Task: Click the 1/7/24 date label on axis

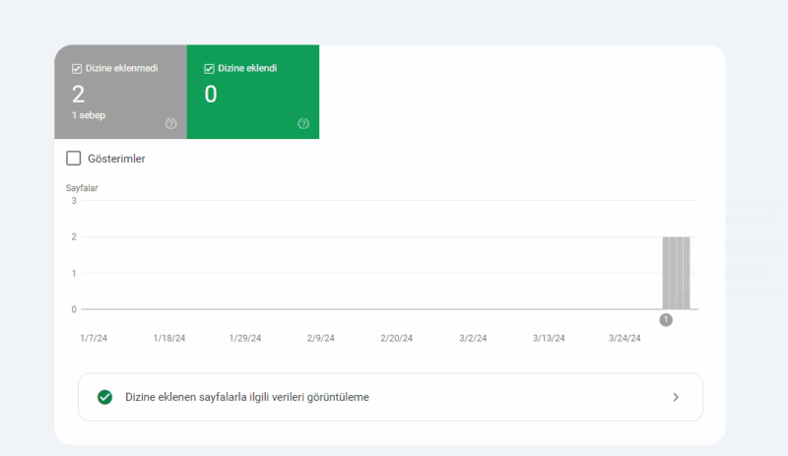Action: [x=94, y=338]
